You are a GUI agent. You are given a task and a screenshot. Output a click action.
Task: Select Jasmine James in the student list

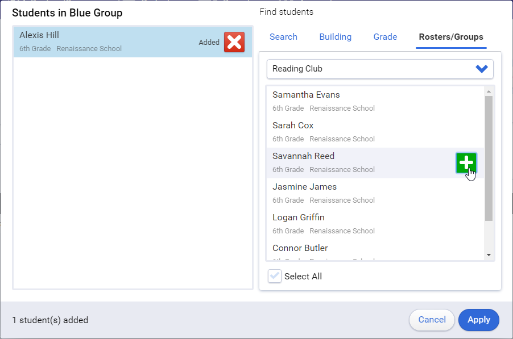(375, 193)
